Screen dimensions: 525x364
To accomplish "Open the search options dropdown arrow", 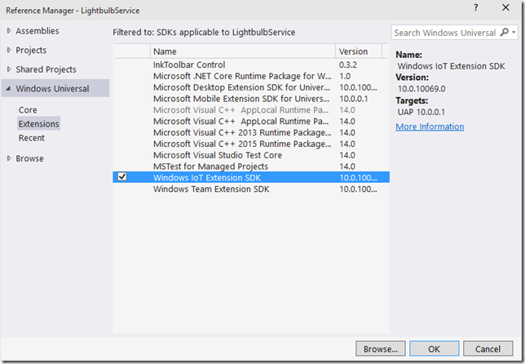I will [x=514, y=33].
